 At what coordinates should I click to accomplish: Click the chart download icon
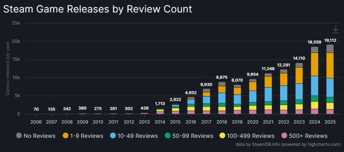point(335,30)
